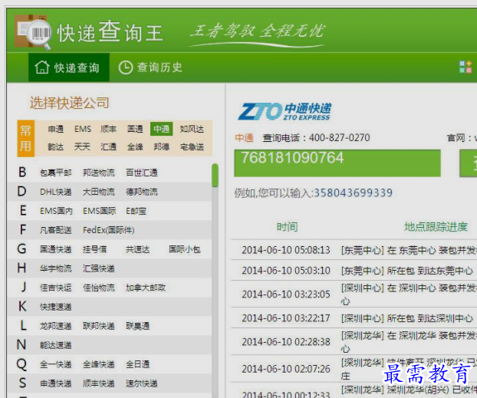Click the example number 358043699339
This screenshot has width=477, height=398.
(x=354, y=193)
